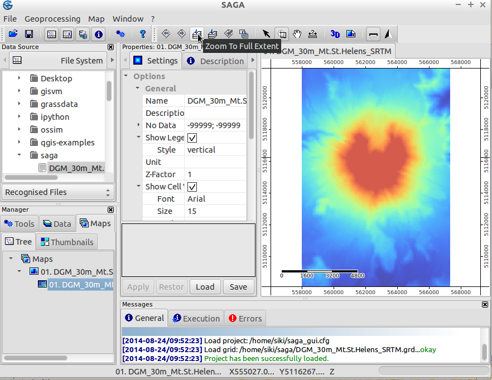Open the 3D view
Screen dimensions: 492x380
click(x=335, y=33)
